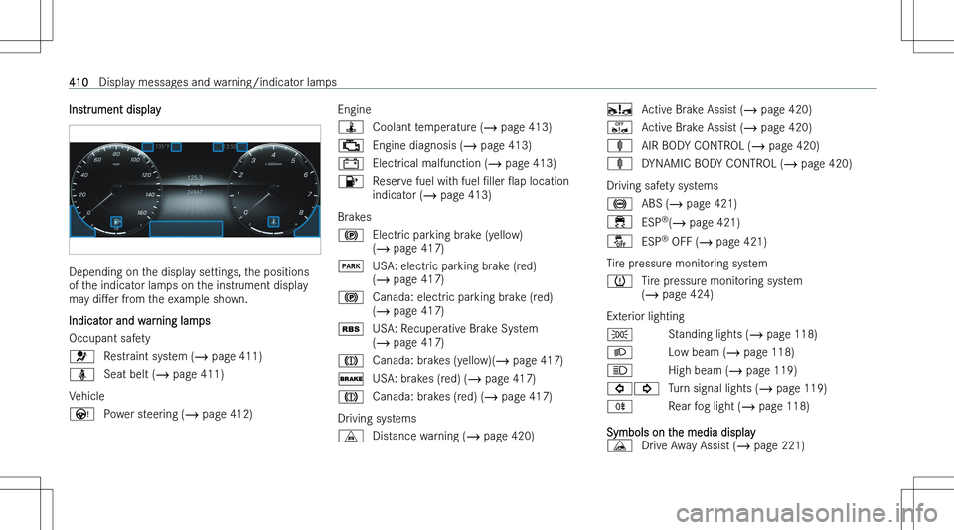Select the Driving systems subheading
Viewport: 954px width, 530px height.
pyautogui.click(x=378, y=419)
